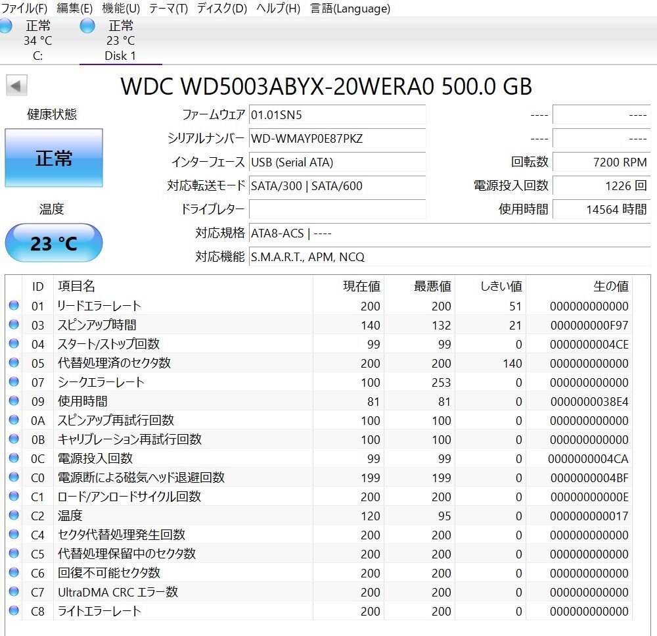This screenshot has height=636, width=657.
Task: Click the status dot for ID 01 リードエラーレート
Action: (x=14, y=305)
